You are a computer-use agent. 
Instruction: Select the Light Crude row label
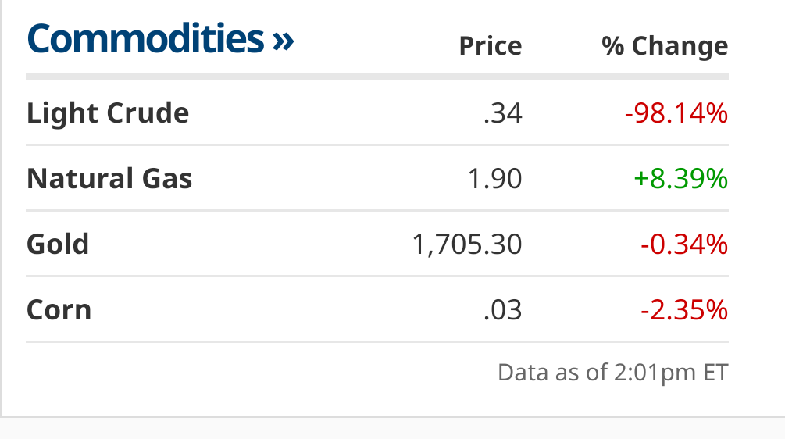point(108,112)
